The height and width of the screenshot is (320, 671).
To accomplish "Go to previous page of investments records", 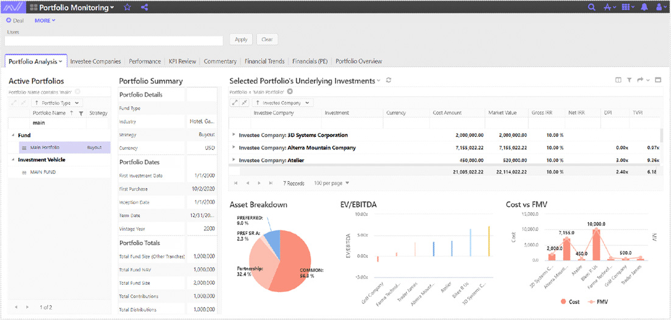I will [247, 183].
